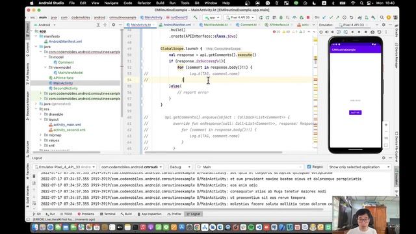Open Logcat process package dropdown
The image size is (416, 234).
131,167
